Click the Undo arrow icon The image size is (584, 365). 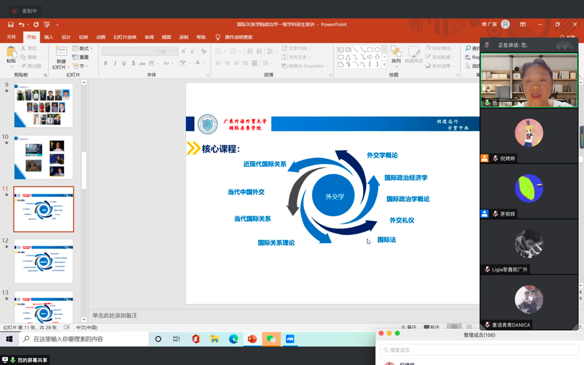21,25
